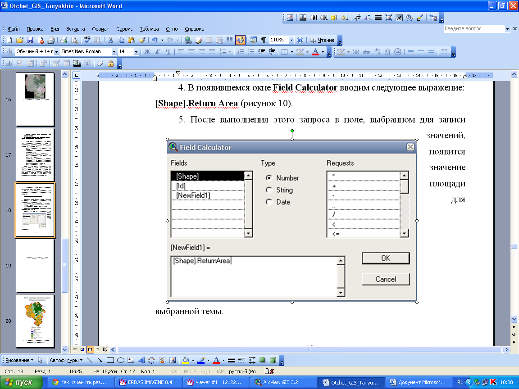The image size is (519, 389).
Task: Open Автофигуры menu
Action: click(x=66, y=360)
